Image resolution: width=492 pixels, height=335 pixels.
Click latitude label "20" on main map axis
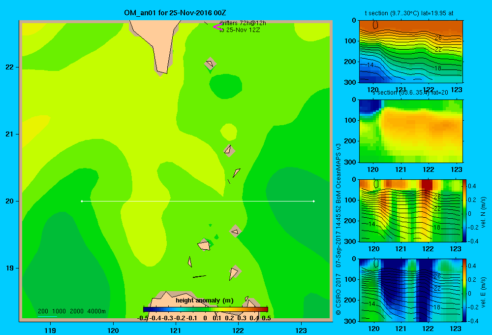[10, 201]
